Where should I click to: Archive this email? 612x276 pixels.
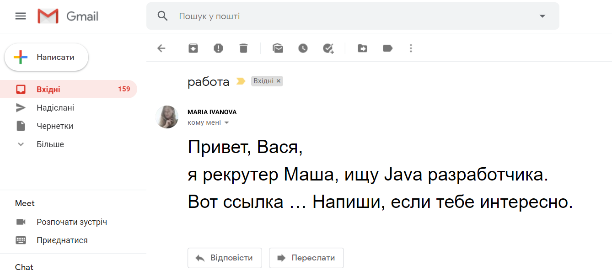(193, 48)
